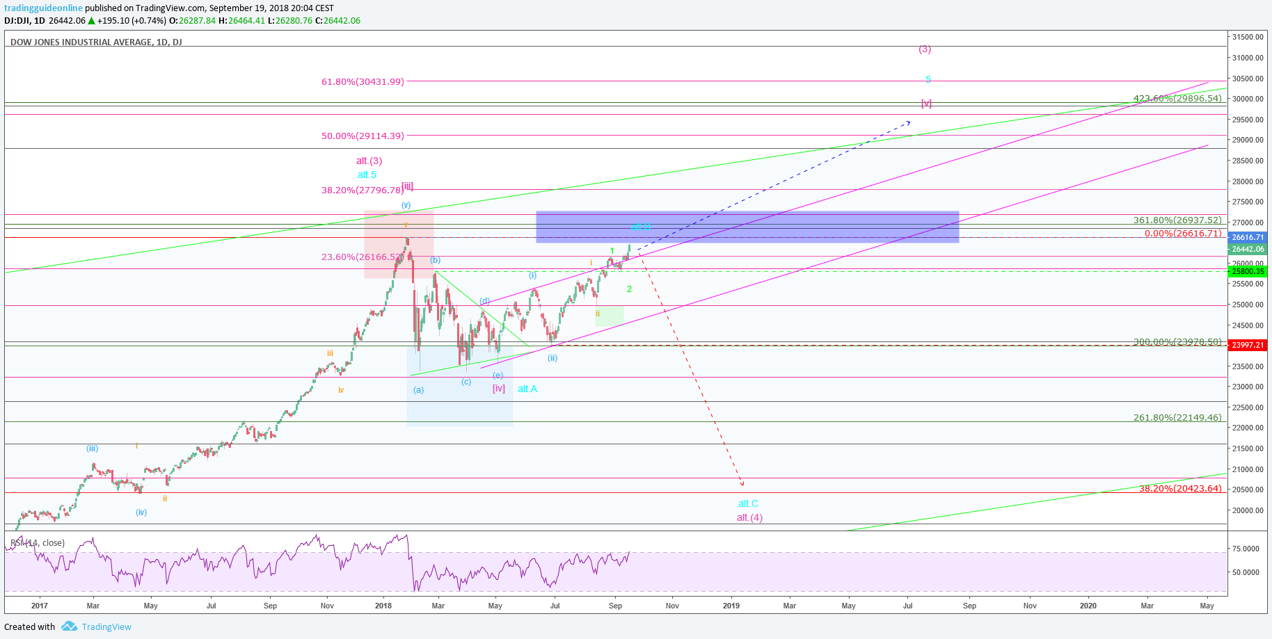Select the pink [iv] wave label
1272x639 pixels.
(499, 389)
